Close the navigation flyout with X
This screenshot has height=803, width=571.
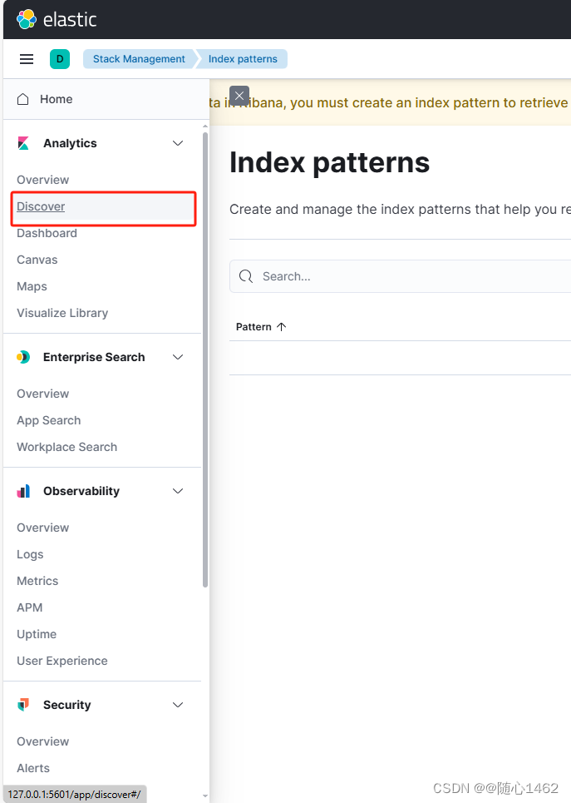pos(239,96)
